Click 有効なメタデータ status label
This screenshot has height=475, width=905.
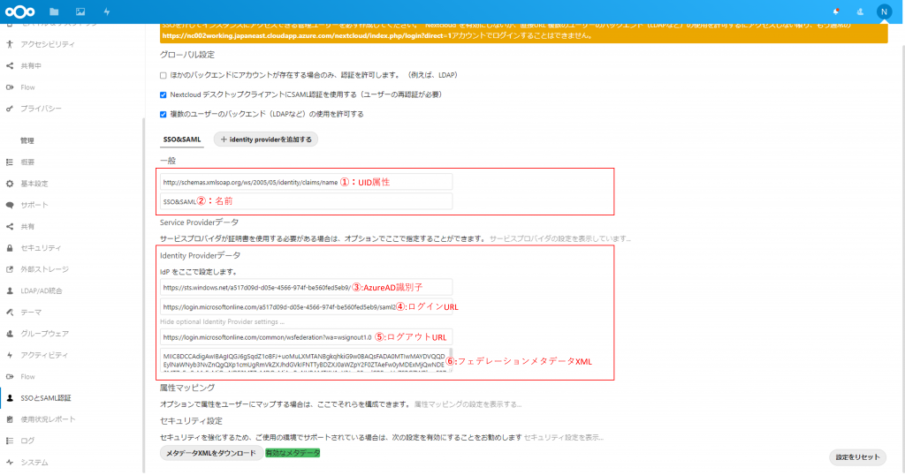coord(293,454)
